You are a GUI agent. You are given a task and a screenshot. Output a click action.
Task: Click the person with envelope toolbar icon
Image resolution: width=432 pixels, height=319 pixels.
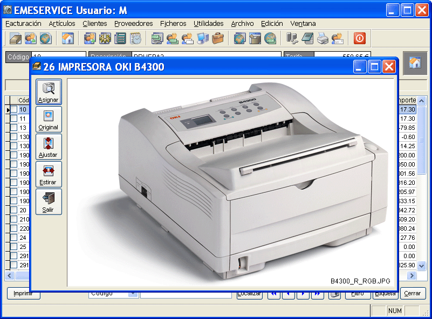pos(338,38)
